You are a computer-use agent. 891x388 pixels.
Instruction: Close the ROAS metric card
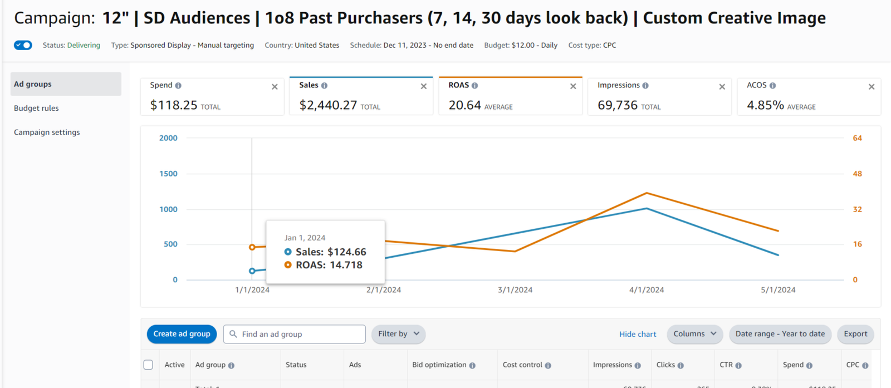573,86
